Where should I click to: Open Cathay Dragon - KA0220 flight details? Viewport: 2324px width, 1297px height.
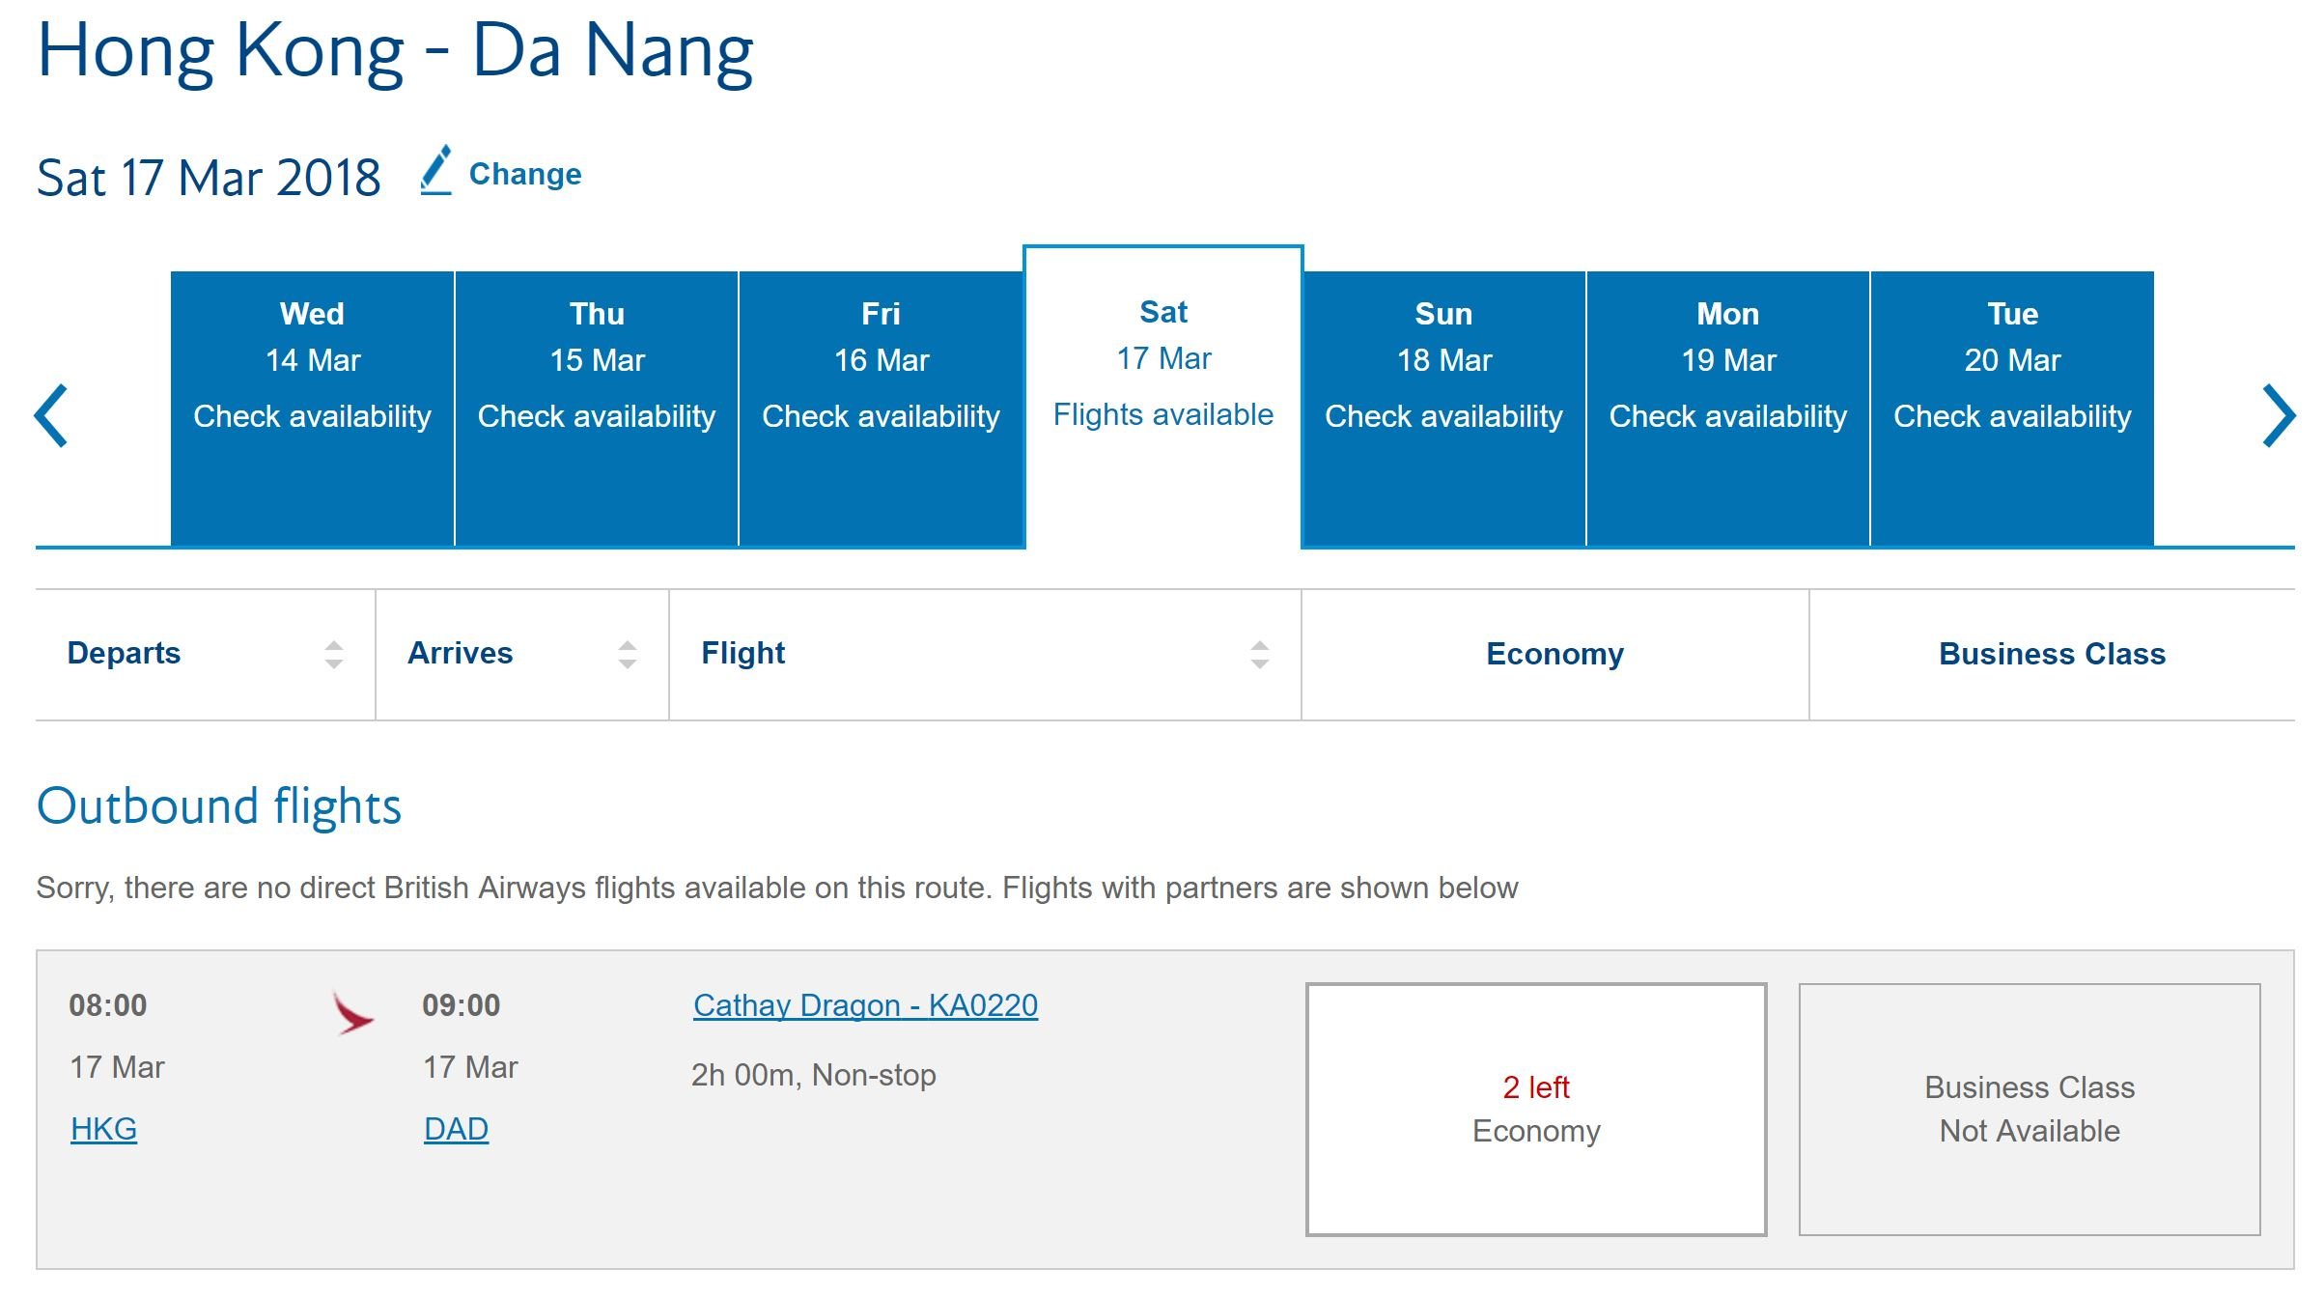[866, 1005]
